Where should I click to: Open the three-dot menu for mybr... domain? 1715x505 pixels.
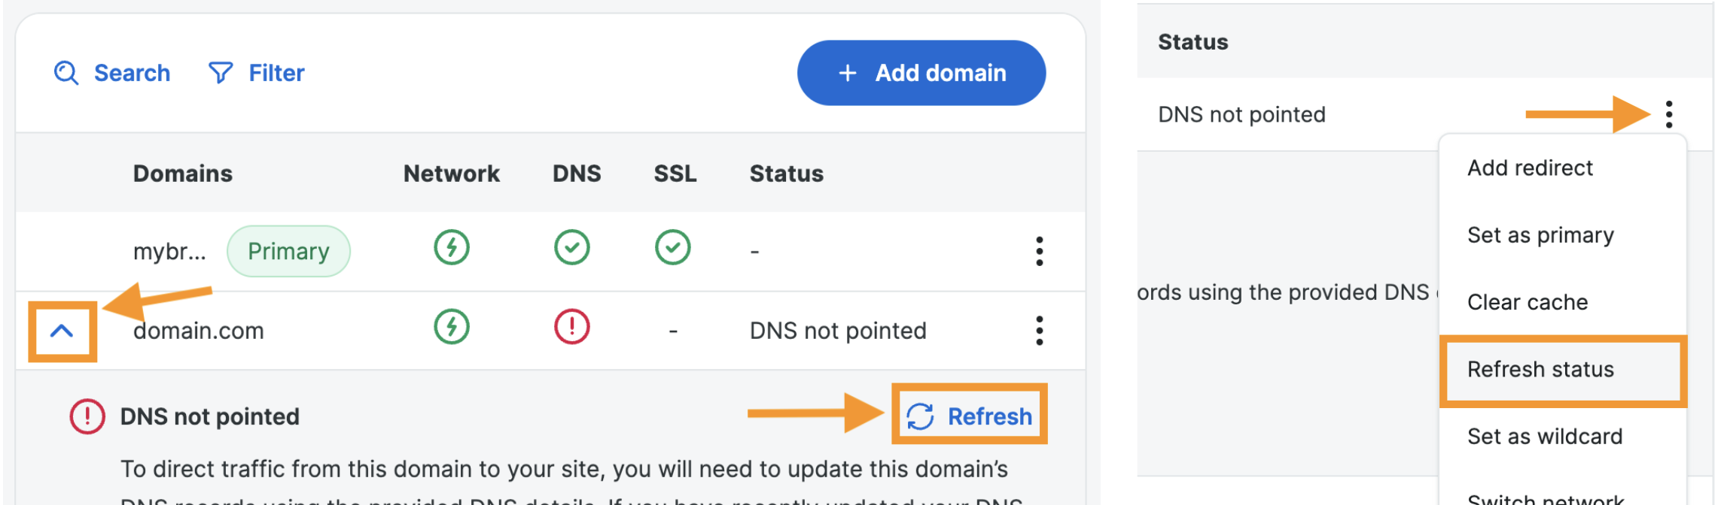coord(1039,252)
